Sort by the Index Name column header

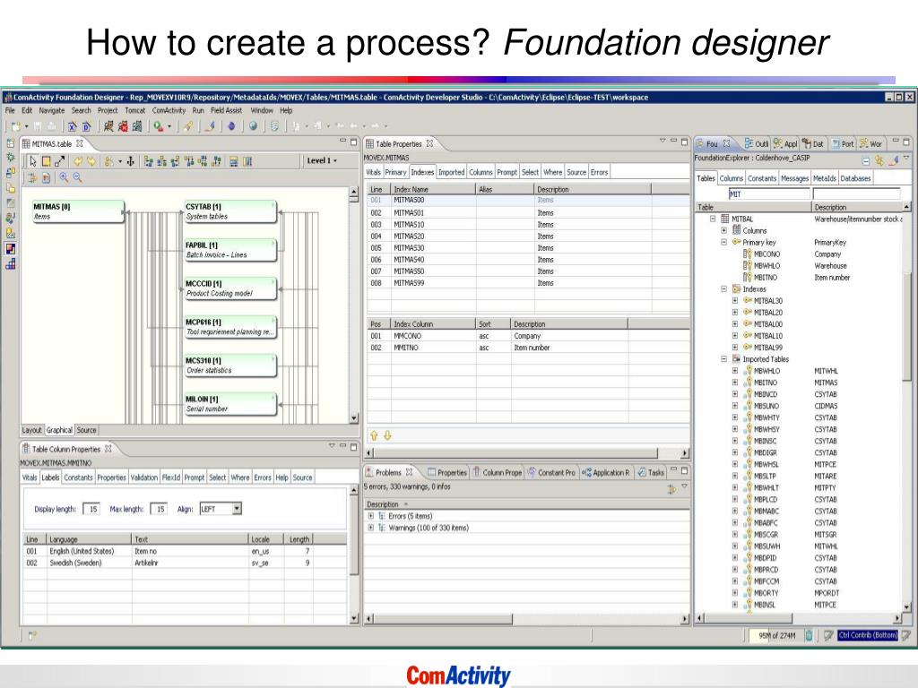click(433, 190)
